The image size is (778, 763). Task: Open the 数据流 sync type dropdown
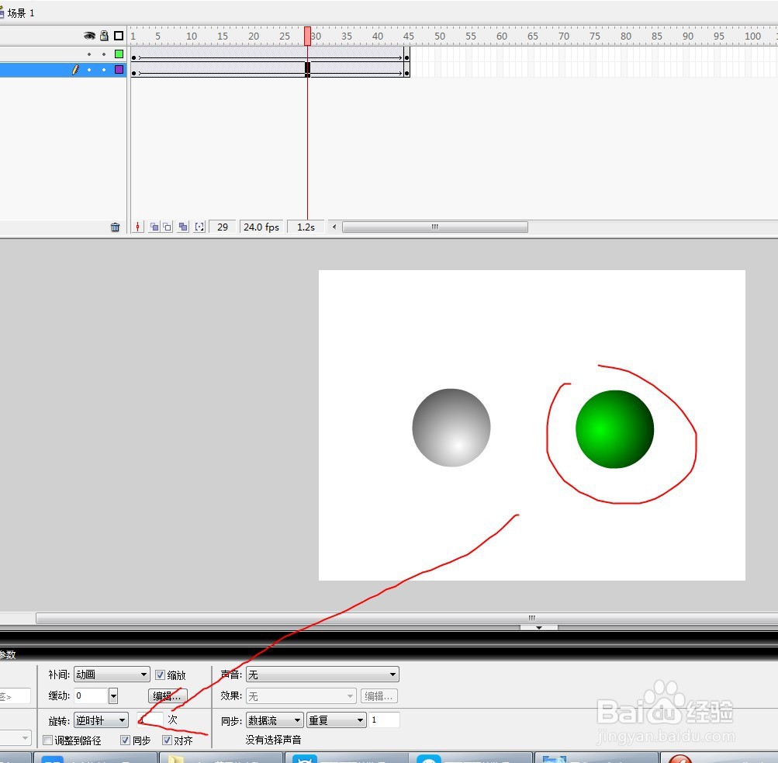click(275, 720)
